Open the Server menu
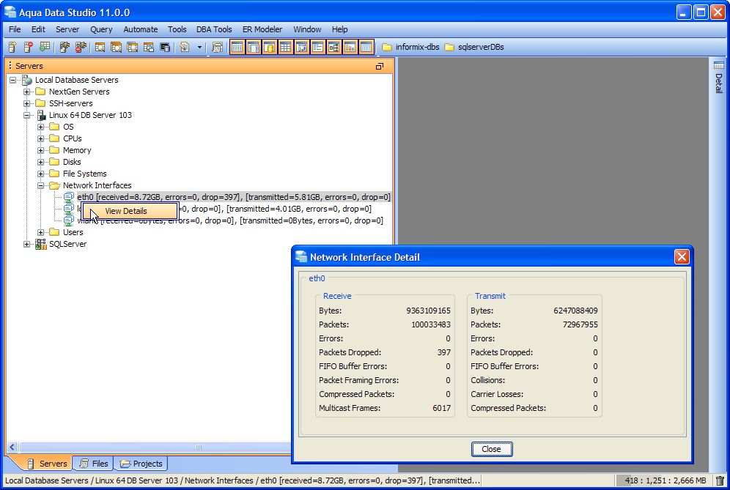 point(67,29)
